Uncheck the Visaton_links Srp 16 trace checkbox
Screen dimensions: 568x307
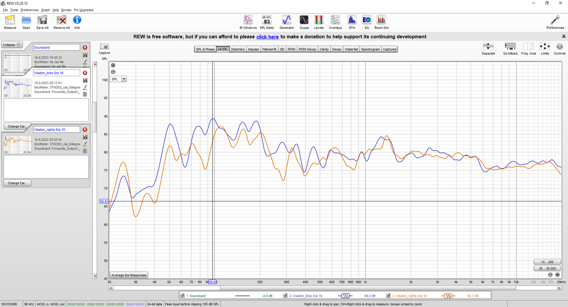tap(285, 295)
